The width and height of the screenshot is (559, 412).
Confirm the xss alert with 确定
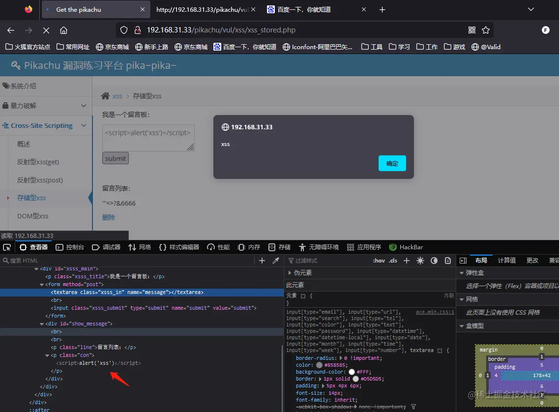coord(392,163)
